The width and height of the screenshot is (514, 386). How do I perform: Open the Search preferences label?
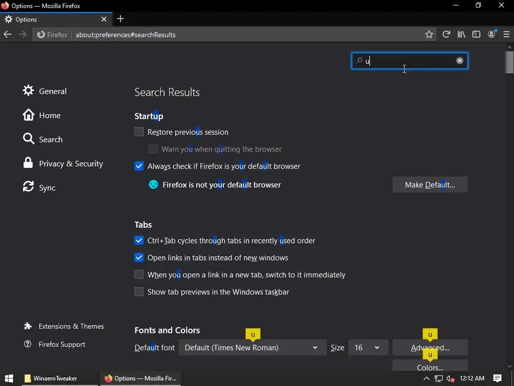[51, 139]
